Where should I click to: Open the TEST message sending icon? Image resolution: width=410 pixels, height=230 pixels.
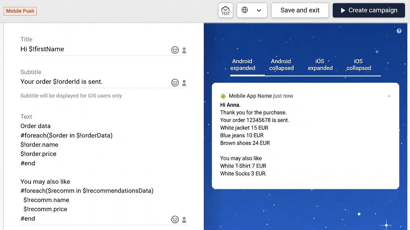226,10
